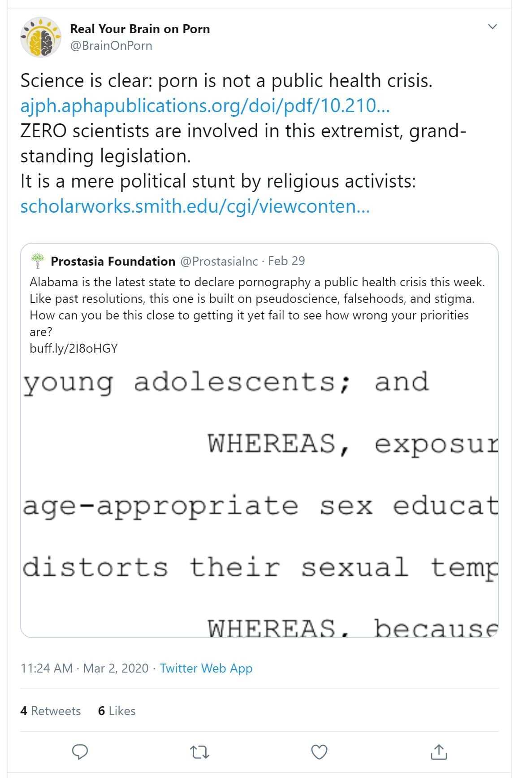Expand the tweet options chevron

pyautogui.click(x=492, y=27)
